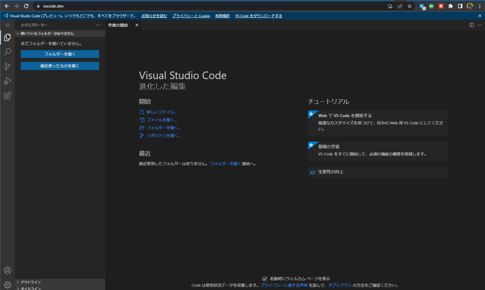Image resolution: width=485 pixels, height=290 pixels.
Task: Bookmark this page with the star icon
Action: point(409,6)
